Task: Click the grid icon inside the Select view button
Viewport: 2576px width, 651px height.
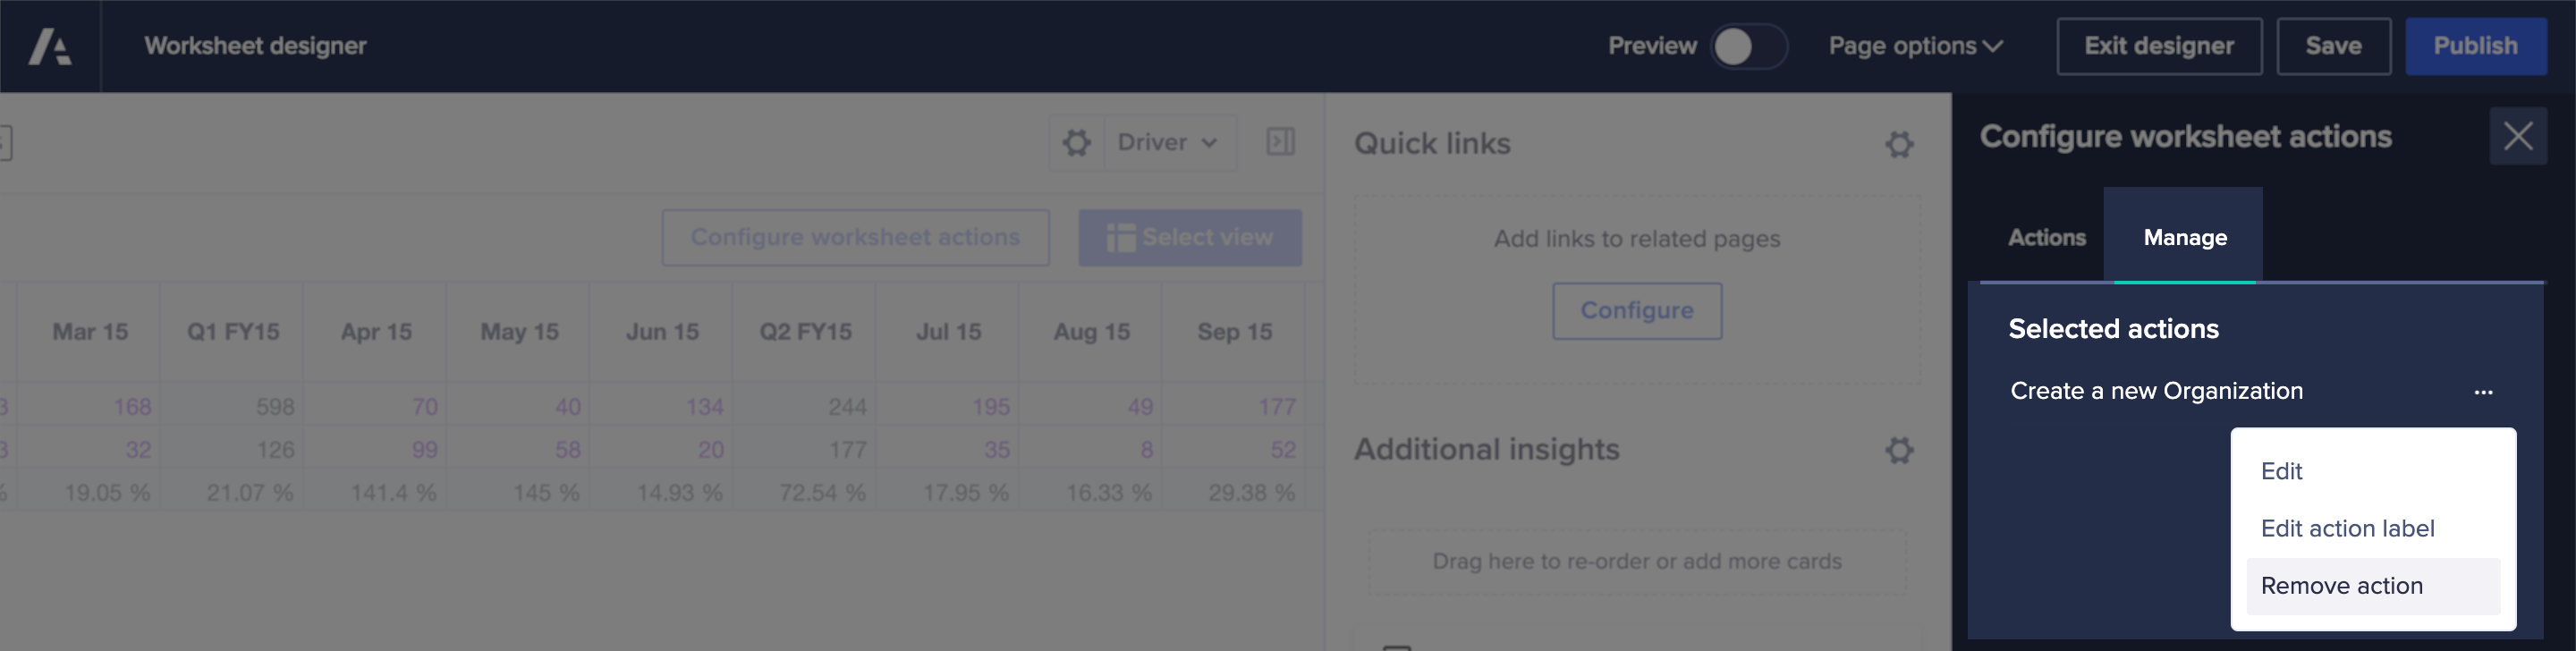Action: click(x=1120, y=237)
